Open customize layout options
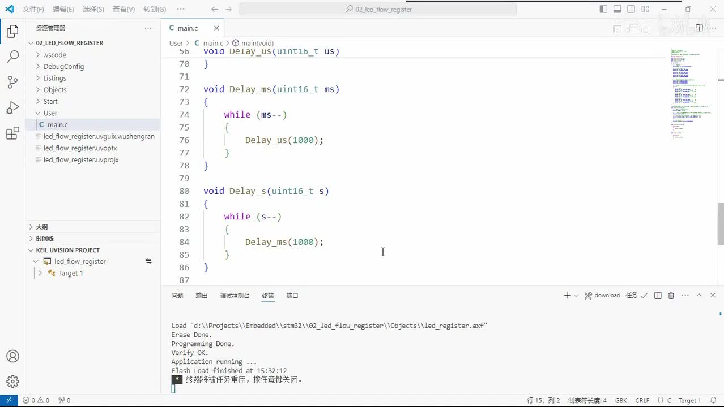 pos(645,9)
